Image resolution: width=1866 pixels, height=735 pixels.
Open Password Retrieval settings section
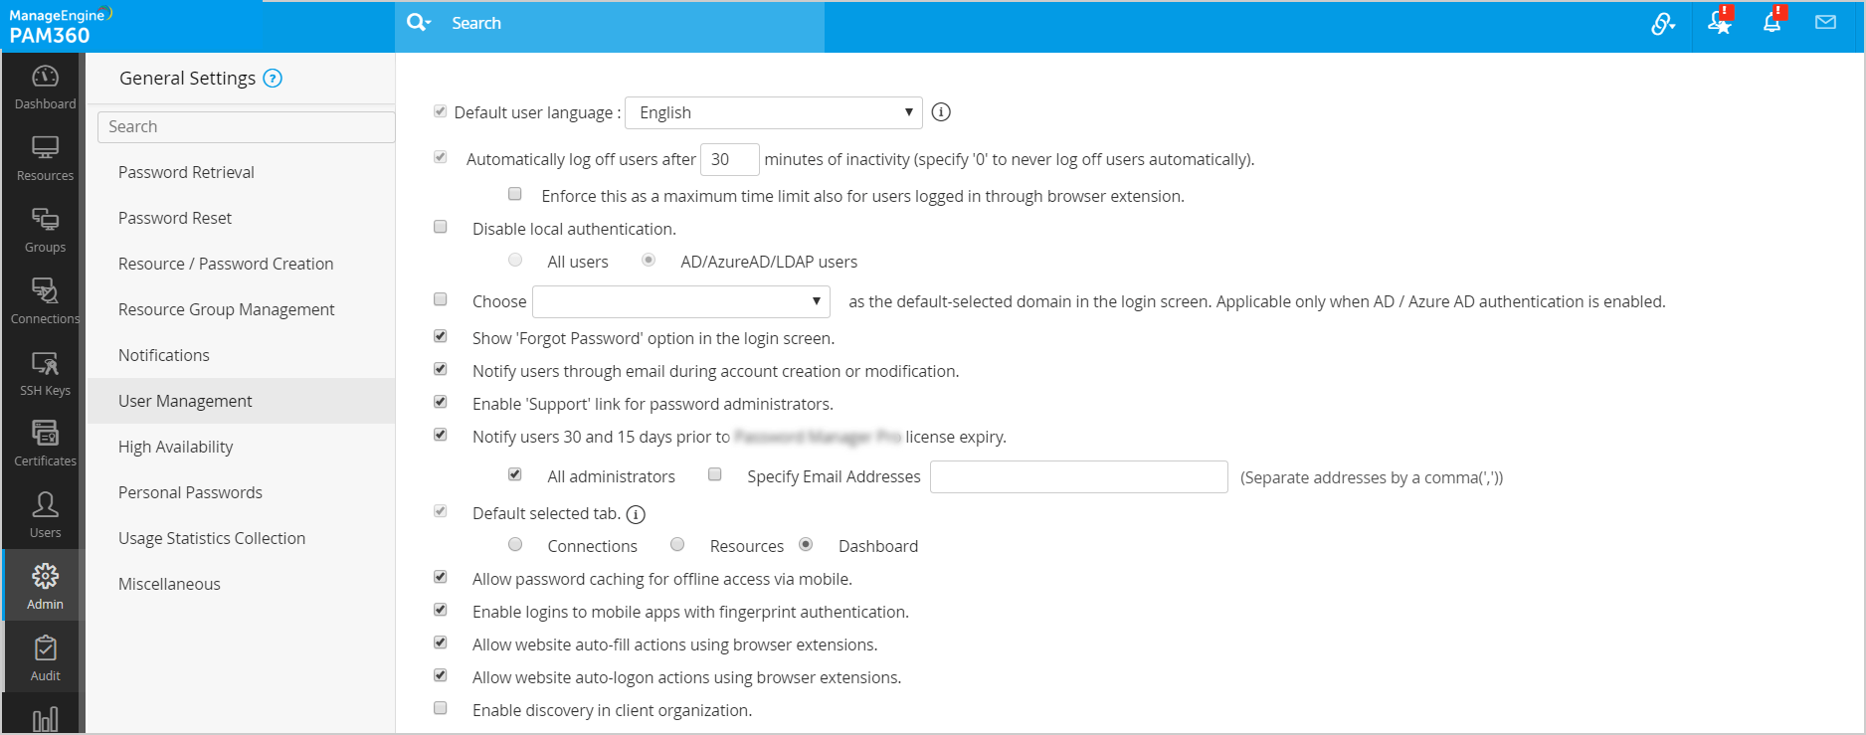186,172
